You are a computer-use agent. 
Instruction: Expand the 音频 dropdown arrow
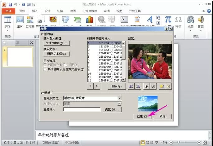tap(201, 31)
